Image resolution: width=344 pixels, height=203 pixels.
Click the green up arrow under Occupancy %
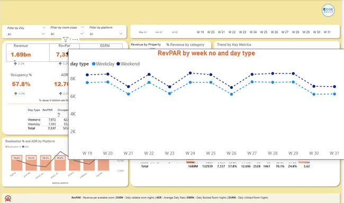pyautogui.click(x=15, y=94)
